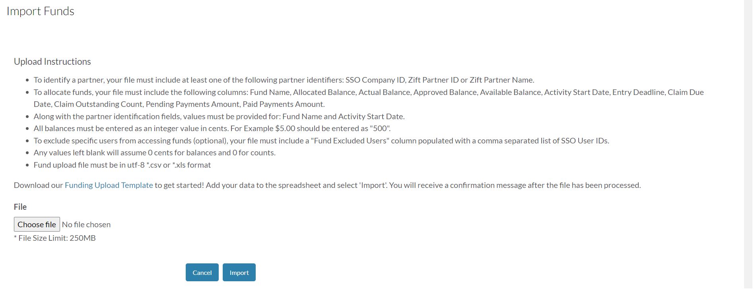The height and width of the screenshot is (290, 754).
Task: Click the Activity Start Date requirement bullet
Action: [x=219, y=116]
